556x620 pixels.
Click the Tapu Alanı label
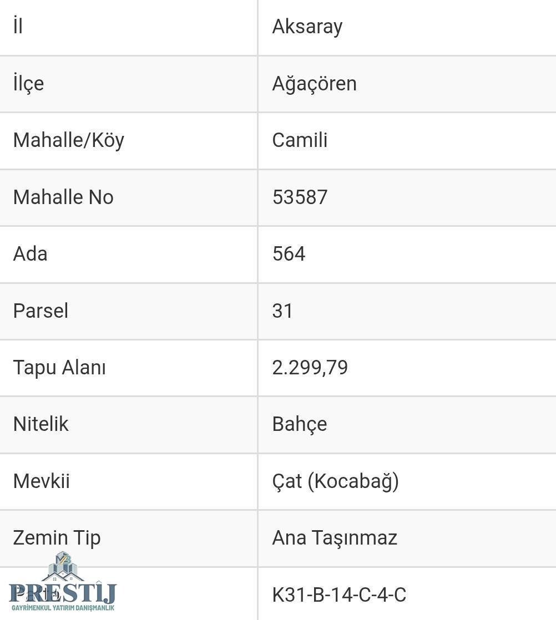(59, 368)
